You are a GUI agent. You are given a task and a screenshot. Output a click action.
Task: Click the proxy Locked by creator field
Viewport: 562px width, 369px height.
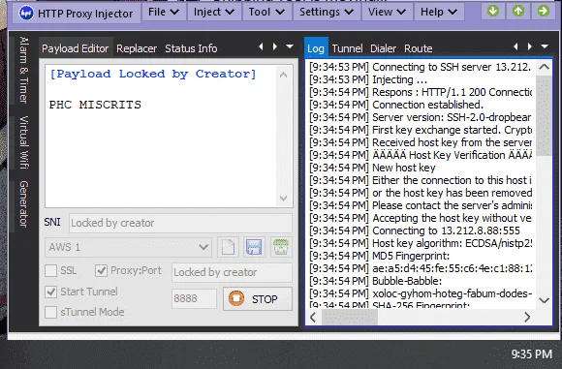click(232, 272)
